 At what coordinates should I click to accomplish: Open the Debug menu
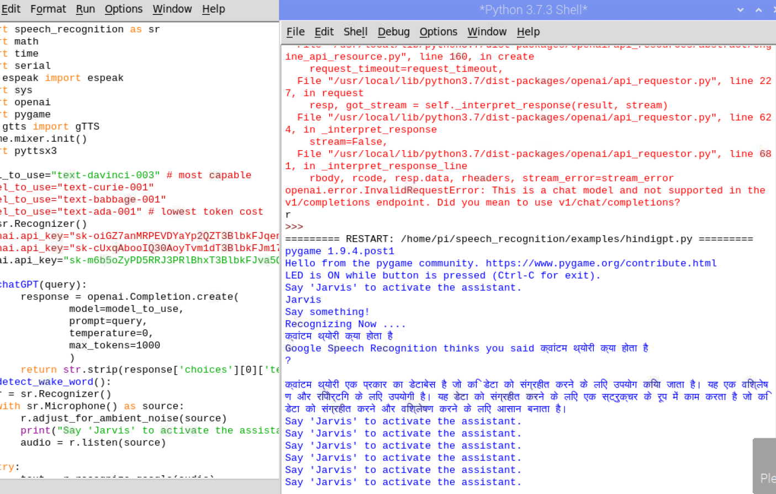pyautogui.click(x=393, y=32)
